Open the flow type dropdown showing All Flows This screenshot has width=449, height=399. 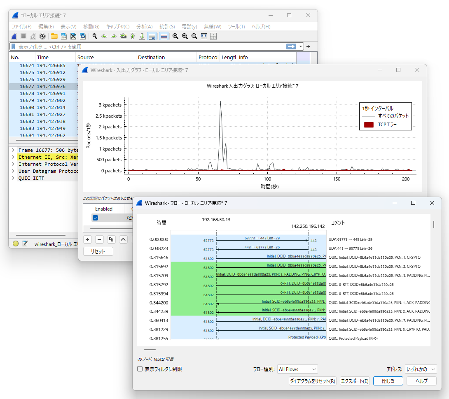[x=298, y=369]
